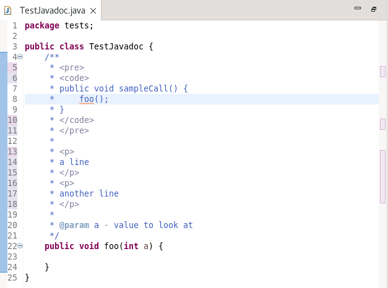This screenshot has height=288, width=388.
Task: Click the Javadoc closing */ on line 21
Action: 54,235
